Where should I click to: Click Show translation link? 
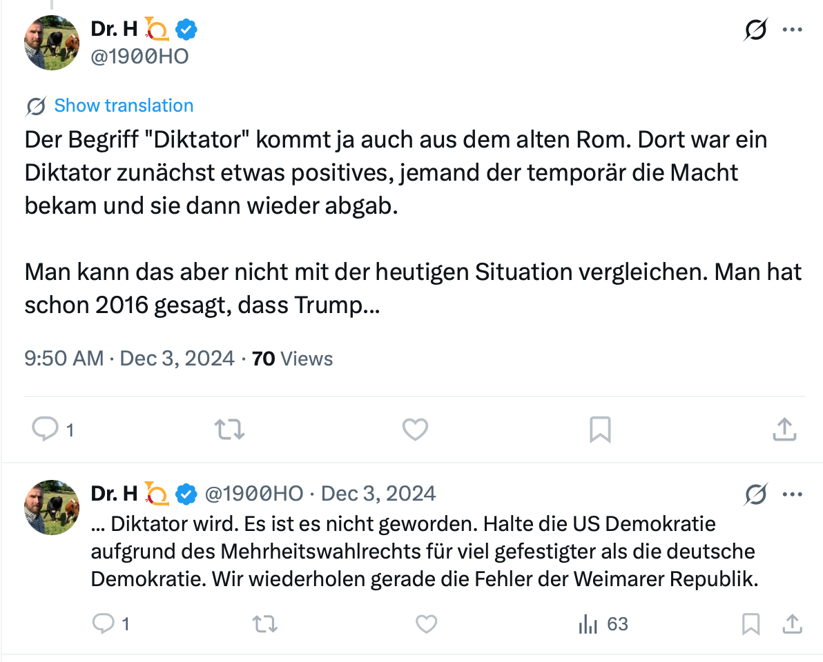point(124,106)
